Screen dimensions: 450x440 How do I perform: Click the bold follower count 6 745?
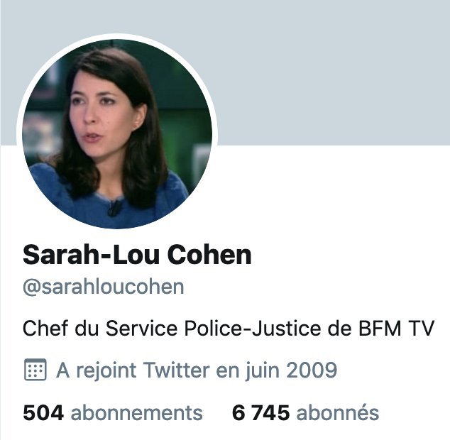coord(261,413)
